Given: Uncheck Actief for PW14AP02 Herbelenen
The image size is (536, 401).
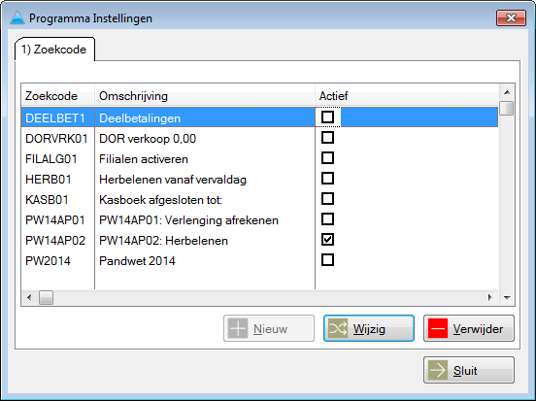Looking at the screenshot, I should click(x=327, y=240).
